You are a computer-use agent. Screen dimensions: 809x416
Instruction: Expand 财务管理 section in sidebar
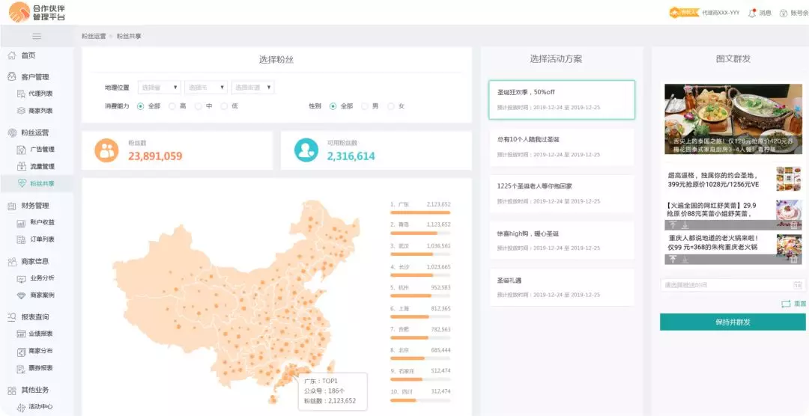pyautogui.click(x=35, y=206)
